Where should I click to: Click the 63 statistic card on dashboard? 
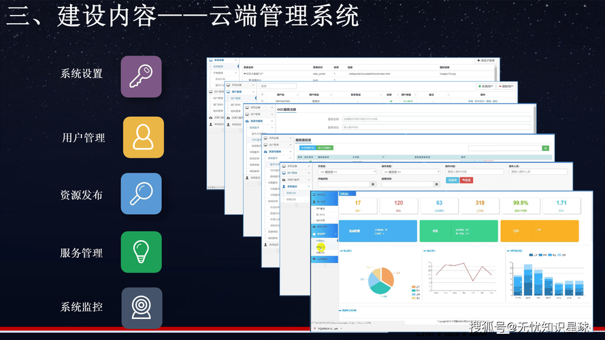point(439,206)
